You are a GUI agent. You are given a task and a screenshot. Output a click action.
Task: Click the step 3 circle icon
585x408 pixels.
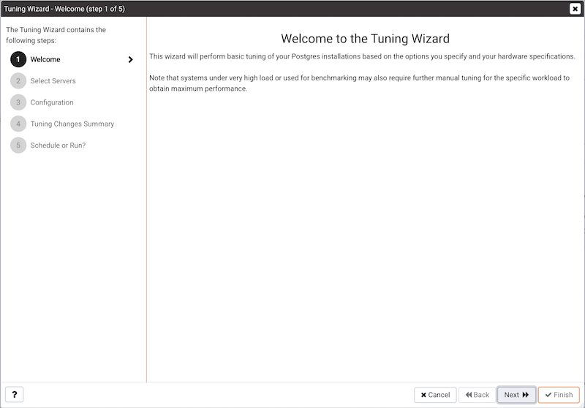click(18, 102)
